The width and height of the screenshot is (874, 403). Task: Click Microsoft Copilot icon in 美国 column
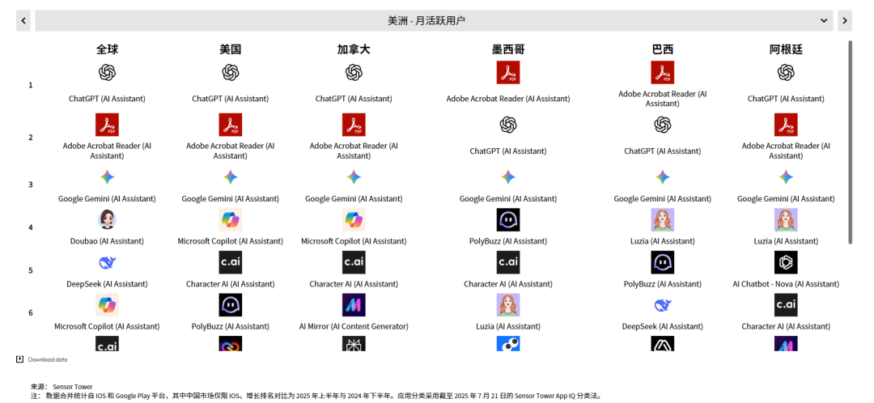point(230,219)
